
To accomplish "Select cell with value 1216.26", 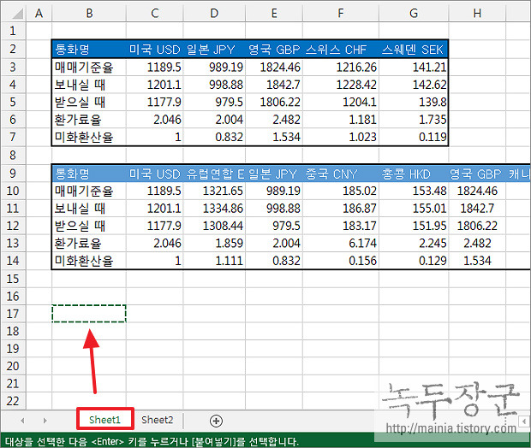I will point(341,68).
